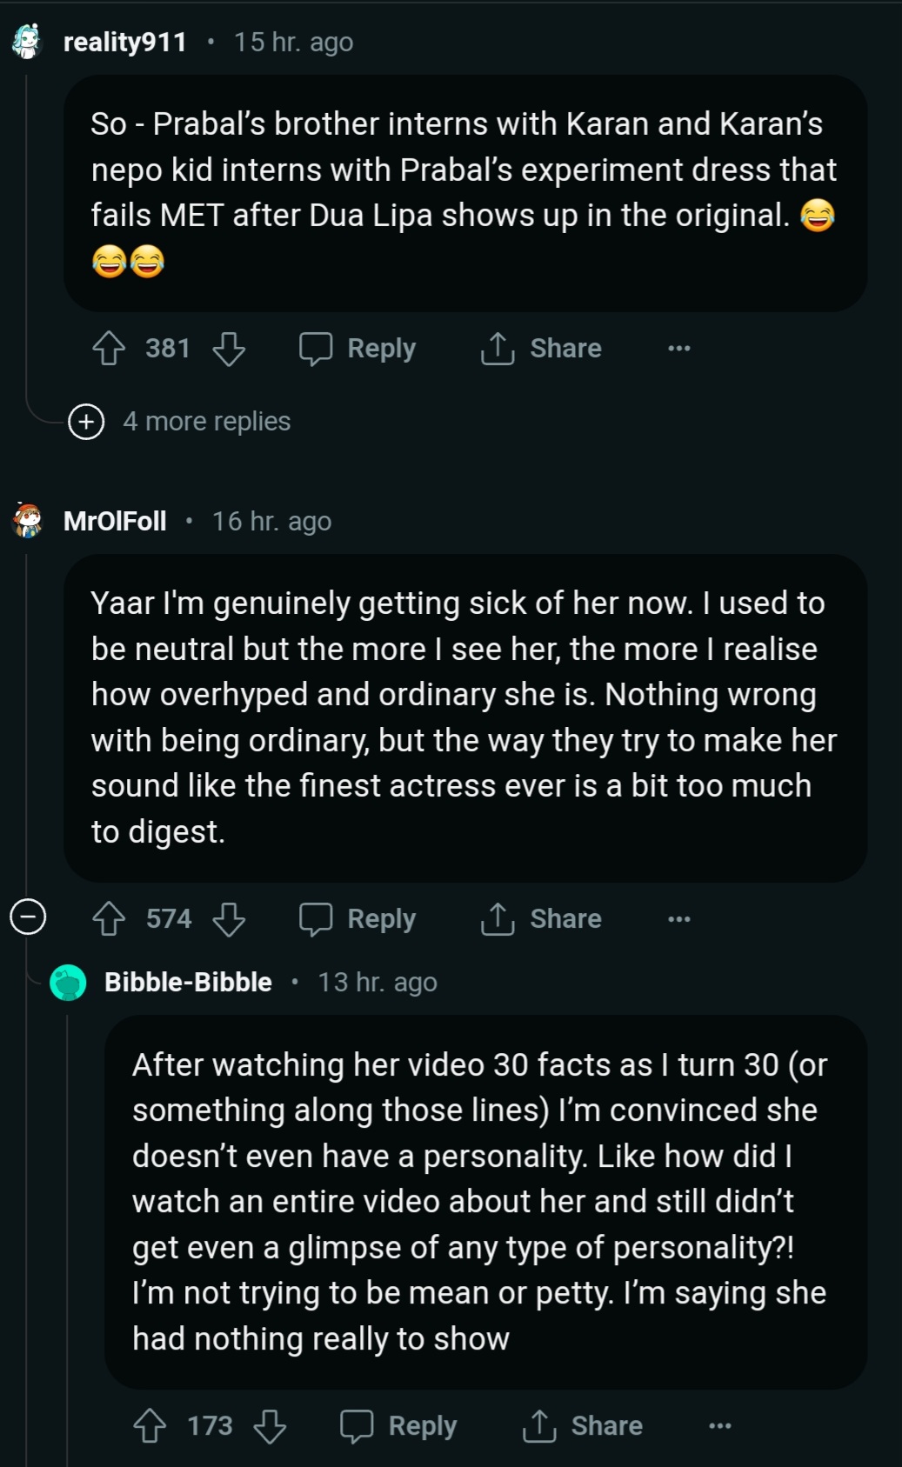Collapse MrOlFoll's comment thread
This screenshot has height=1467, width=902.
click(x=28, y=917)
